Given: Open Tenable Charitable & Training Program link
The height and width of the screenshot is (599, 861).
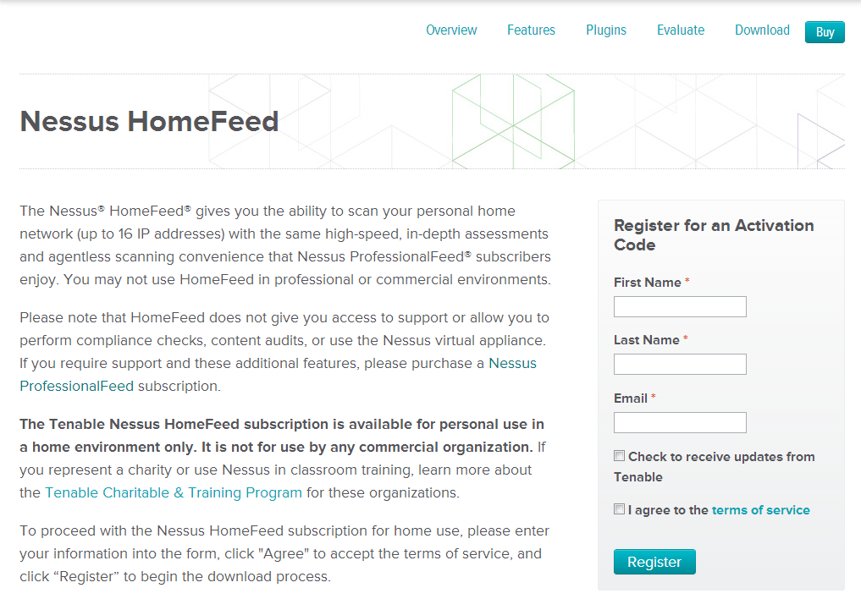Looking at the screenshot, I should pos(174,492).
